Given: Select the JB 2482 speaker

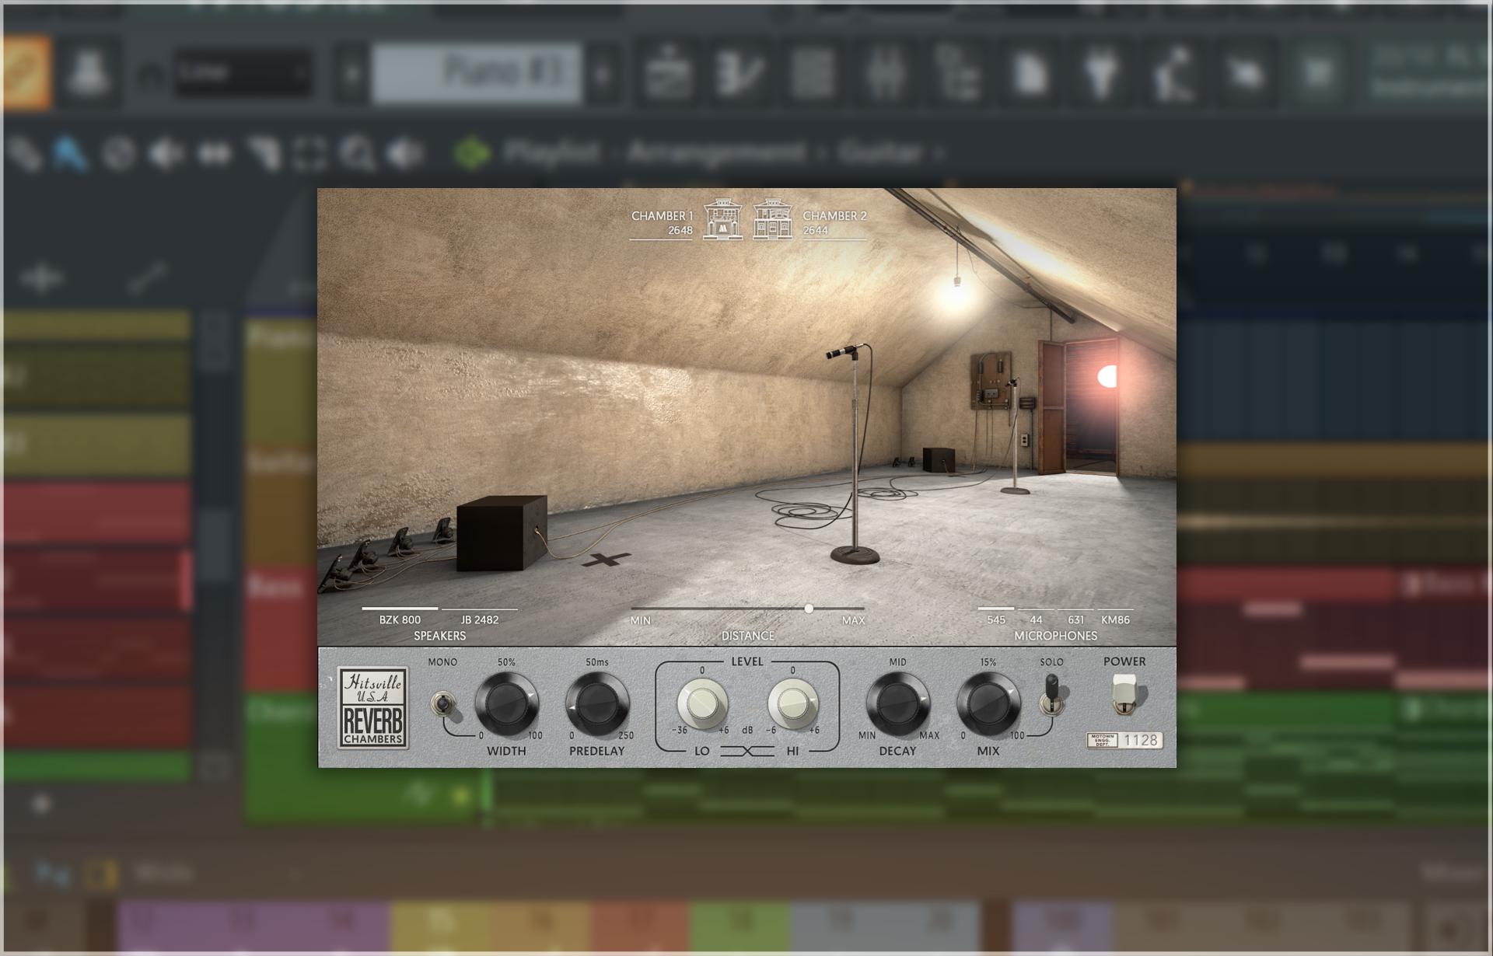Looking at the screenshot, I should (480, 619).
